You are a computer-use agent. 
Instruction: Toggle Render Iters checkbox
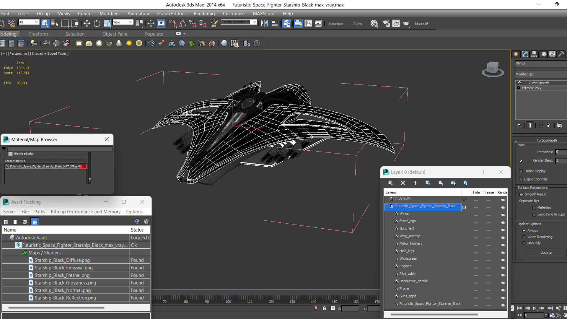(x=521, y=161)
